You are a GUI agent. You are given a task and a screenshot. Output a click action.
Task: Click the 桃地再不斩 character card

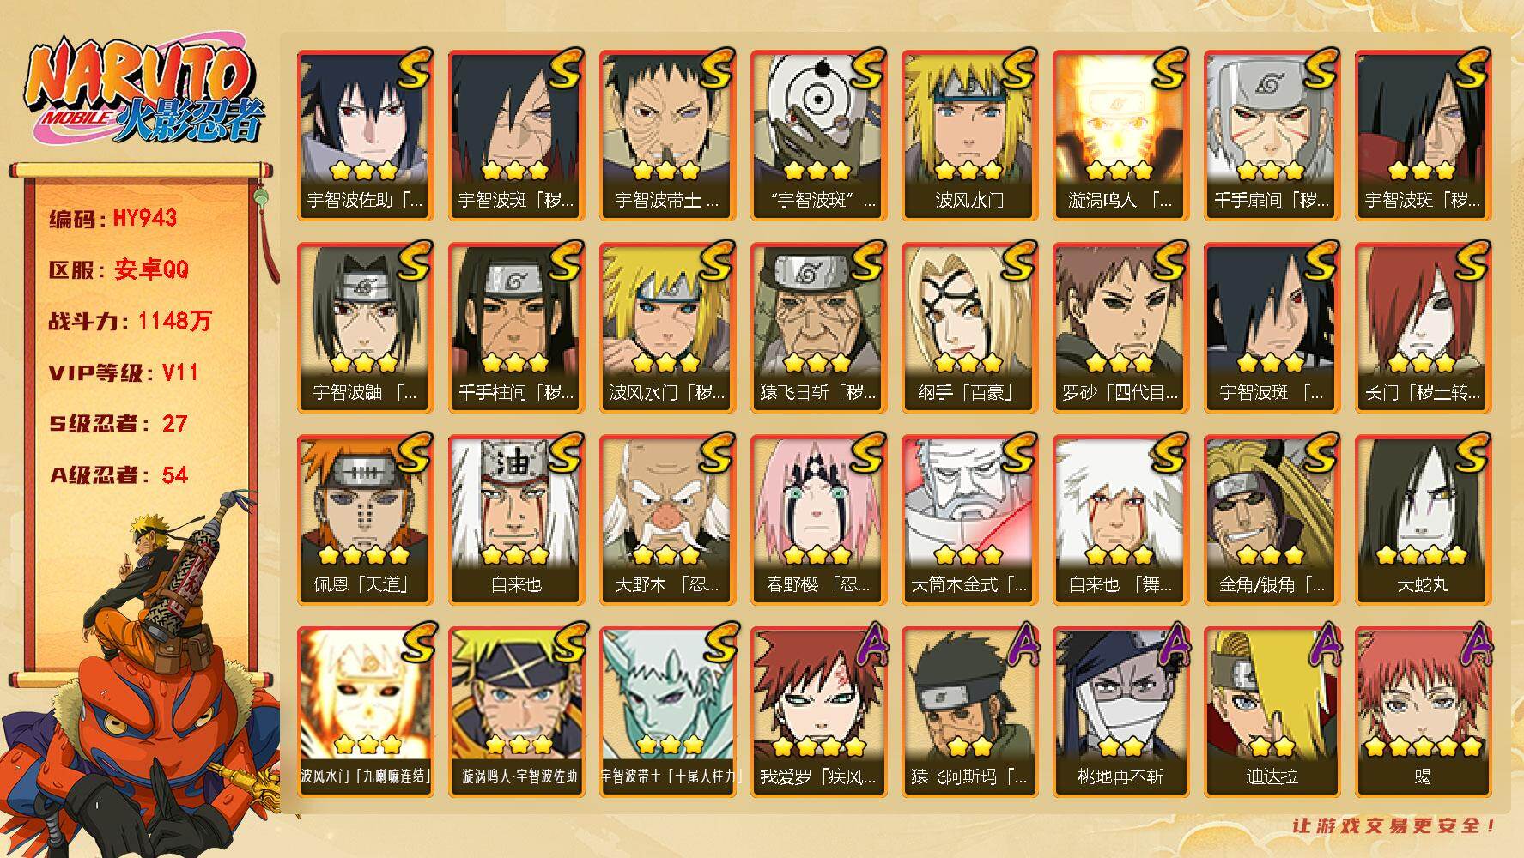[1121, 712]
